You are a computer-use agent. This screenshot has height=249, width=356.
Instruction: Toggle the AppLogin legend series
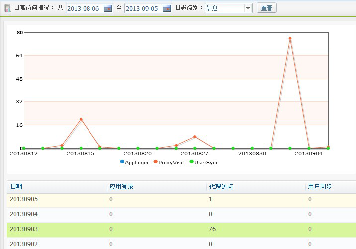pyautogui.click(x=134, y=162)
